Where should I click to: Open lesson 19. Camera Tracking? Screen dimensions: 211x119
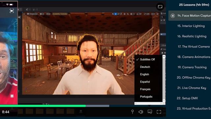[x=192, y=67]
